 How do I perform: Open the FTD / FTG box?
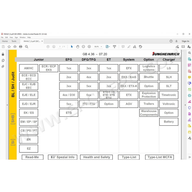(x=89, y=104)
